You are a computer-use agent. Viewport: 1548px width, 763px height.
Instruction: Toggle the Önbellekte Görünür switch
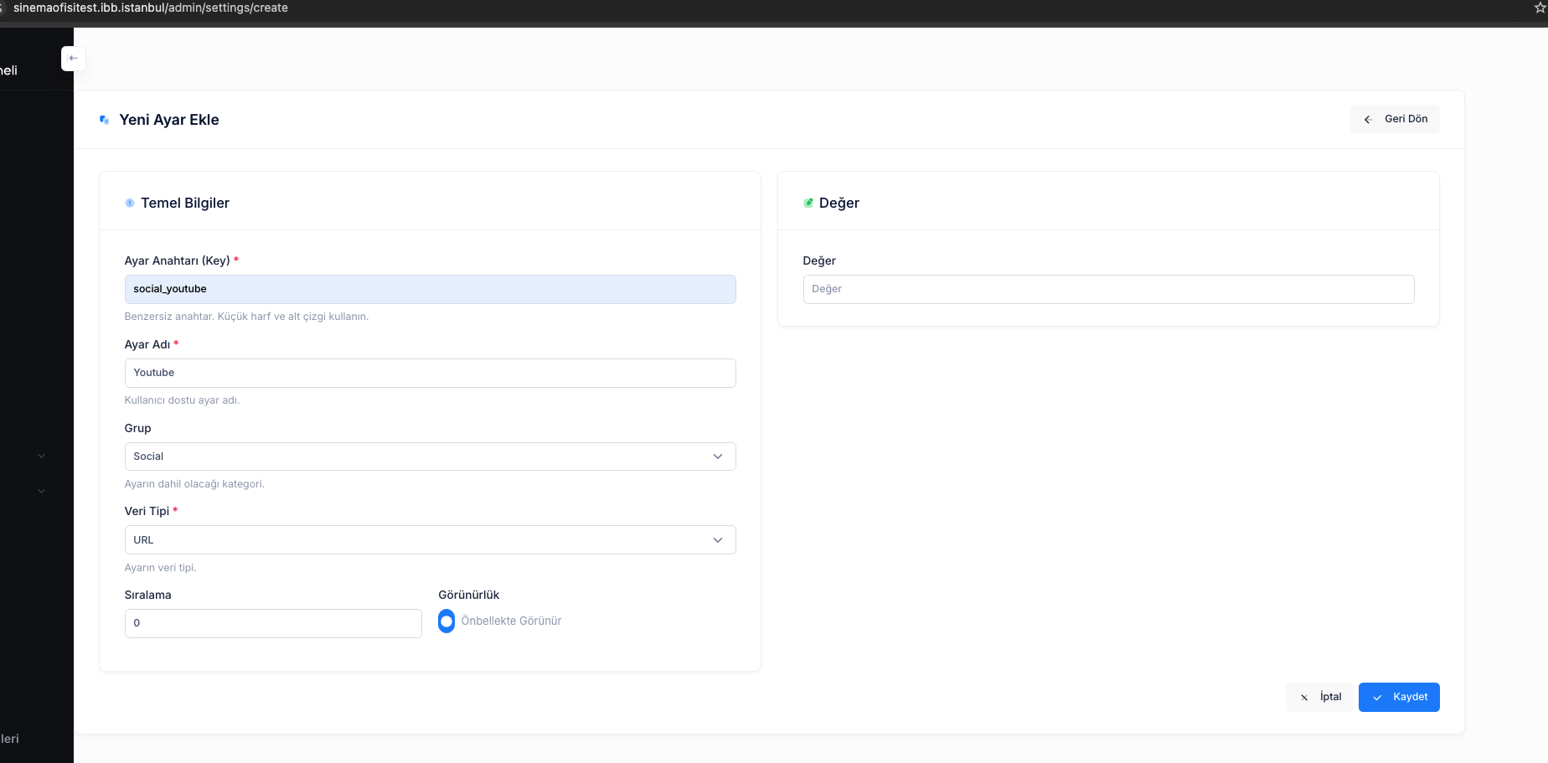[x=446, y=621]
